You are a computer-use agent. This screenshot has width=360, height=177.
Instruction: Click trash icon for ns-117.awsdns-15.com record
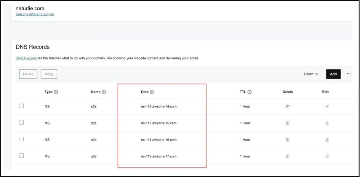click(288, 123)
